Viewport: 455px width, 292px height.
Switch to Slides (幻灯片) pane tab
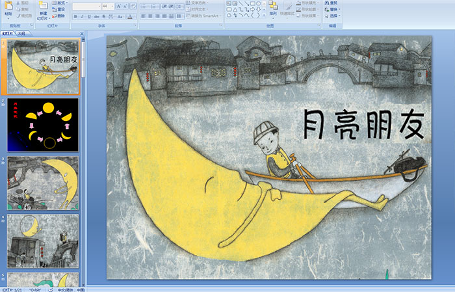pyautogui.click(x=7, y=34)
